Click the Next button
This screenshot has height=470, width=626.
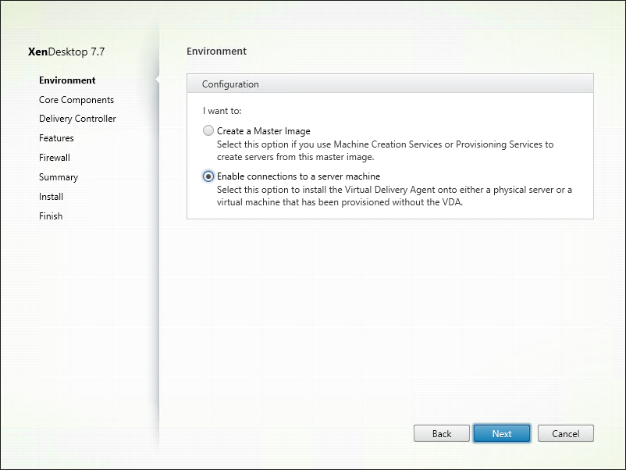pos(502,433)
